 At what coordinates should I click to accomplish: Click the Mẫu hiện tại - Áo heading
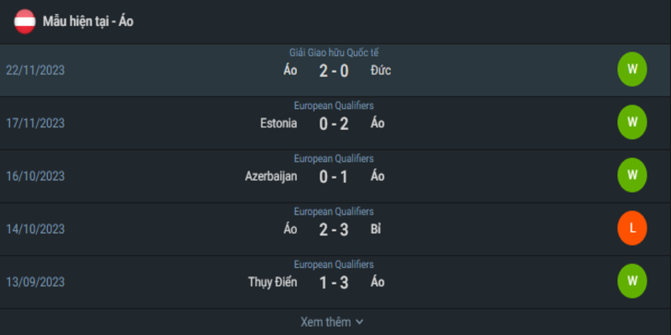click(88, 22)
